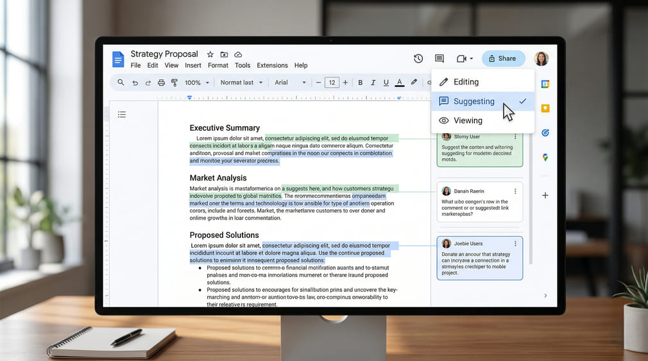This screenshot has width=648, height=361.
Task: Click the Google Docs home icon
Action: click(x=118, y=60)
